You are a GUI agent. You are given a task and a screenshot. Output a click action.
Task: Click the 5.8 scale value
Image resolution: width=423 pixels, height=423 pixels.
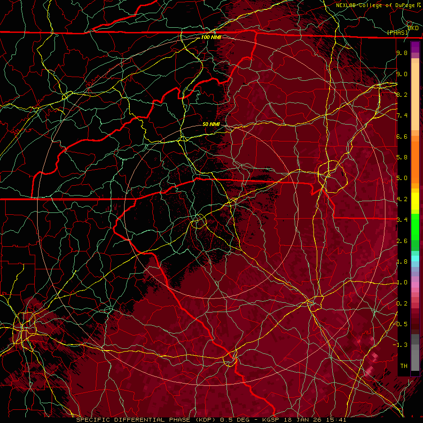pyautogui.click(x=402, y=157)
